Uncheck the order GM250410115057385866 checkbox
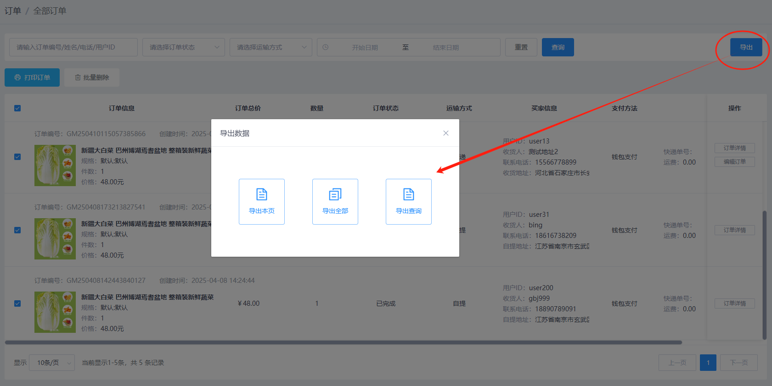The image size is (772, 386). [x=17, y=157]
